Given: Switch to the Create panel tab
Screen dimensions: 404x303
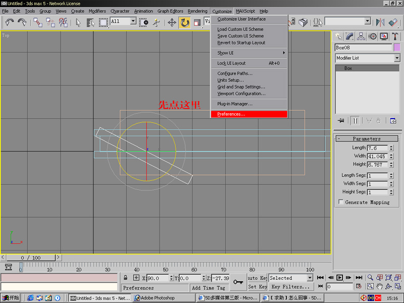Looking at the screenshot, I should pyautogui.click(x=338, y=36).
